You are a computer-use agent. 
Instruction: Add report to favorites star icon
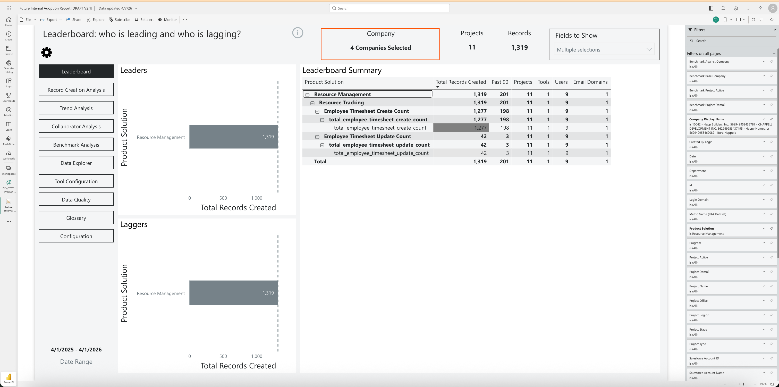pyautogui.click(x=772, y=20)
